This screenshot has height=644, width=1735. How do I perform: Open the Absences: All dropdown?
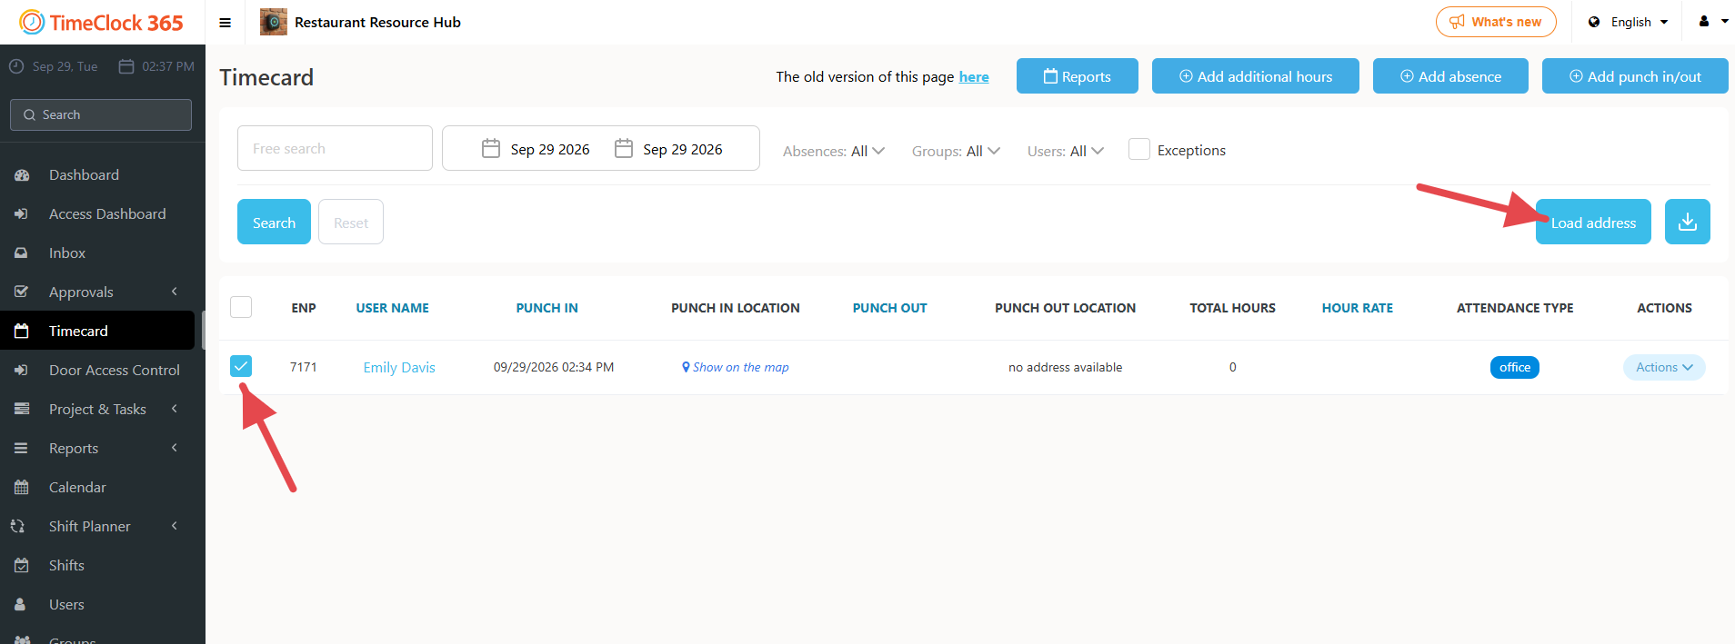(834, 151)
